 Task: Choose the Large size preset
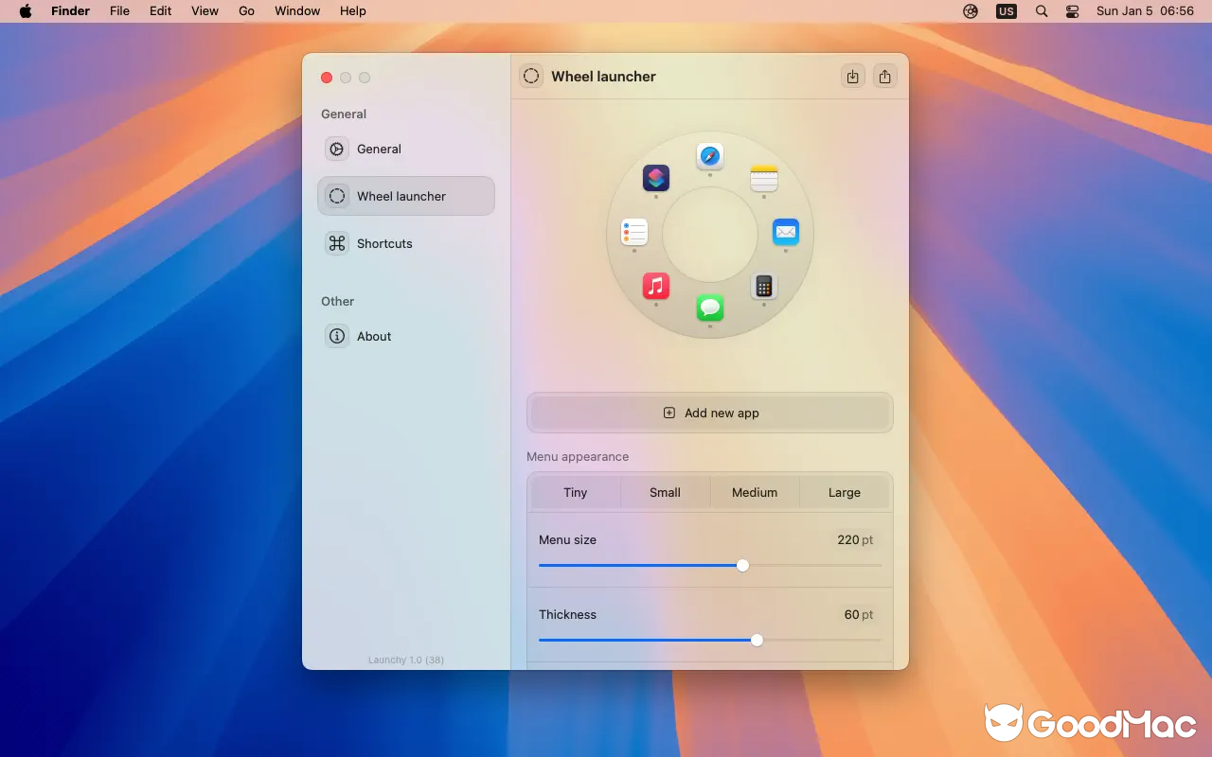point(845,492)
